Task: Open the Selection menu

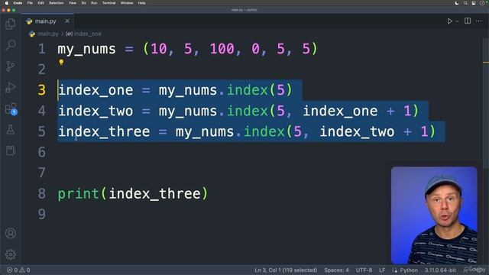Action: coord(57,3)
